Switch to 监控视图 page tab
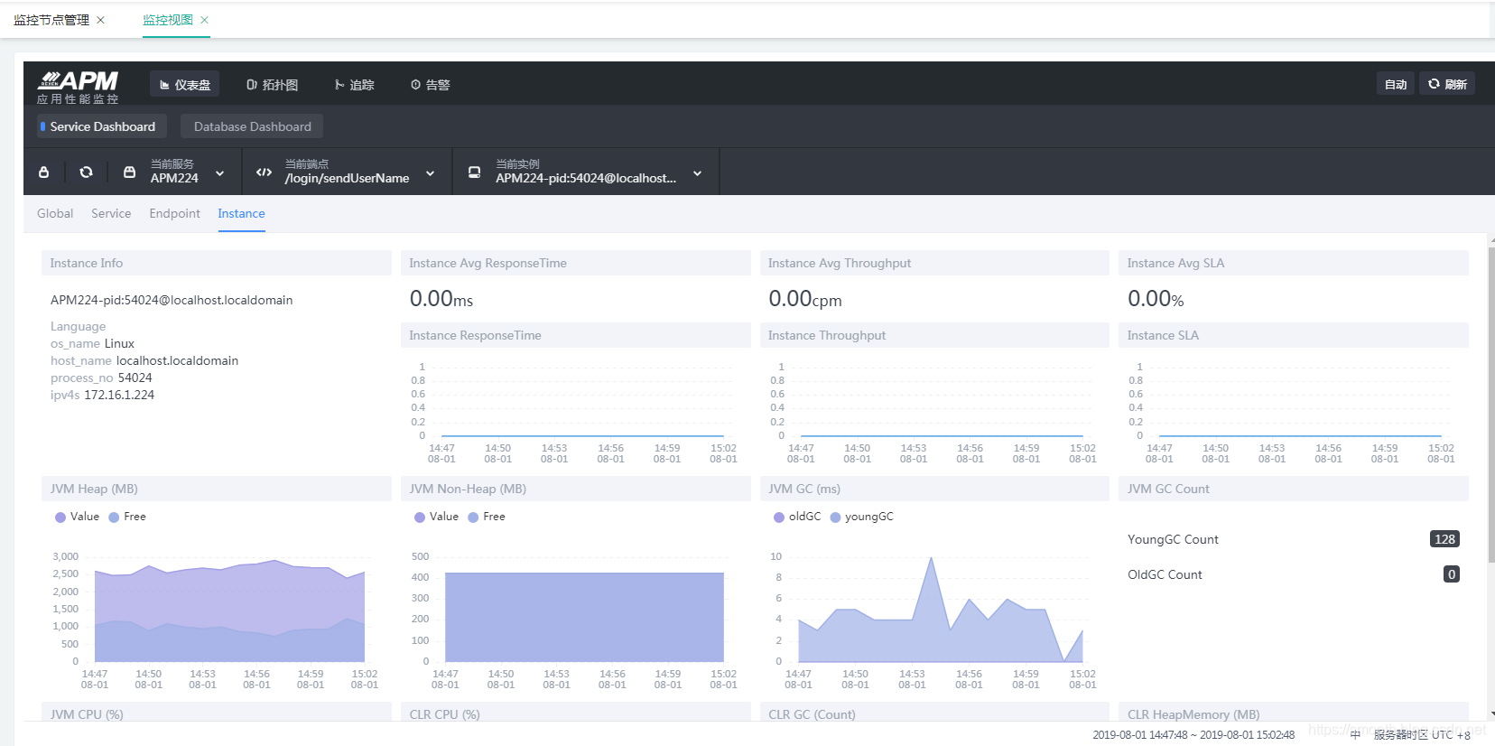The height and width of the screenshot is (746, 1495). [168, 20]
